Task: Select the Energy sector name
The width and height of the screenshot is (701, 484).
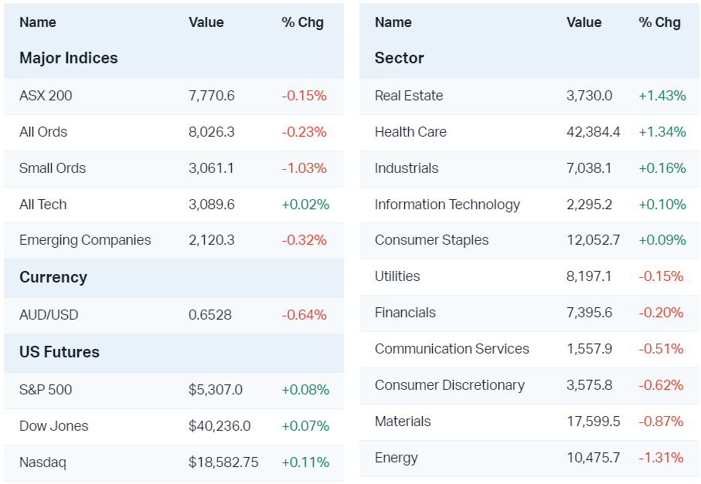Action: point(396,458)
